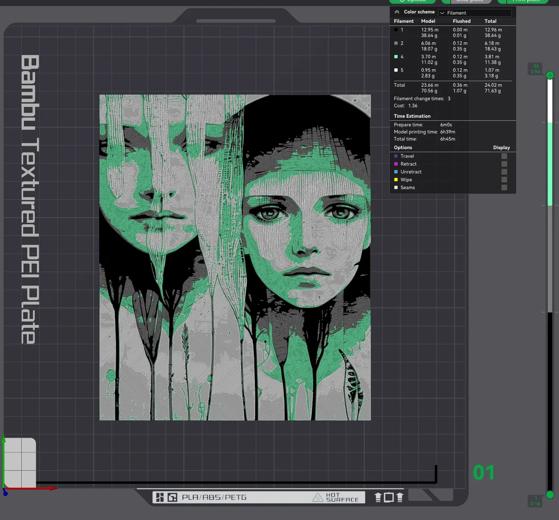Screen dimensions: 559x520
Task: Click the magenta Retract legend color square
Action: click(396, 164)
